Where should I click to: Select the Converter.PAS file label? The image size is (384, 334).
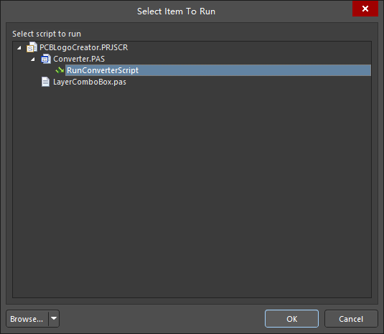pos(79,59)
